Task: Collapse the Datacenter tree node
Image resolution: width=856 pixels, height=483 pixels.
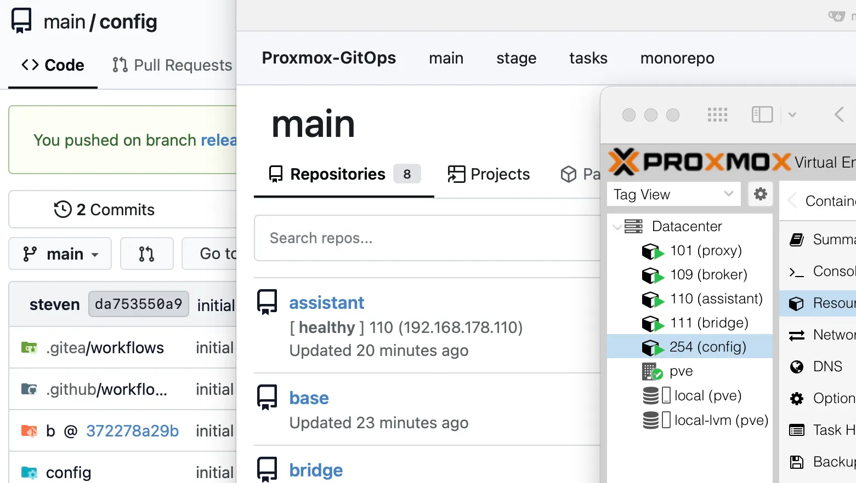Action: point(617,226)
